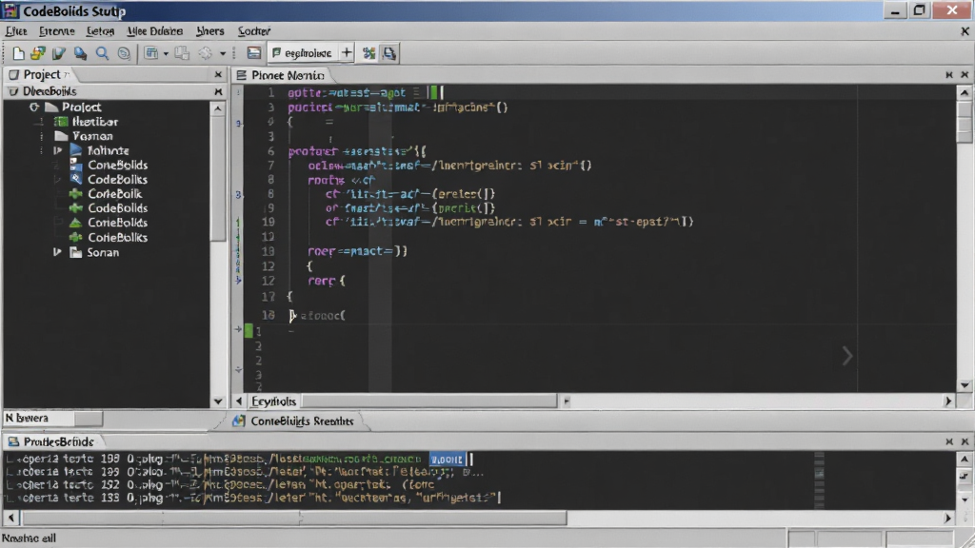Image resolution: width=975 pixels, height=548 pixels.
Task: Click the gray circular icon beside magnifier
Action: click(x=124, y=53)
